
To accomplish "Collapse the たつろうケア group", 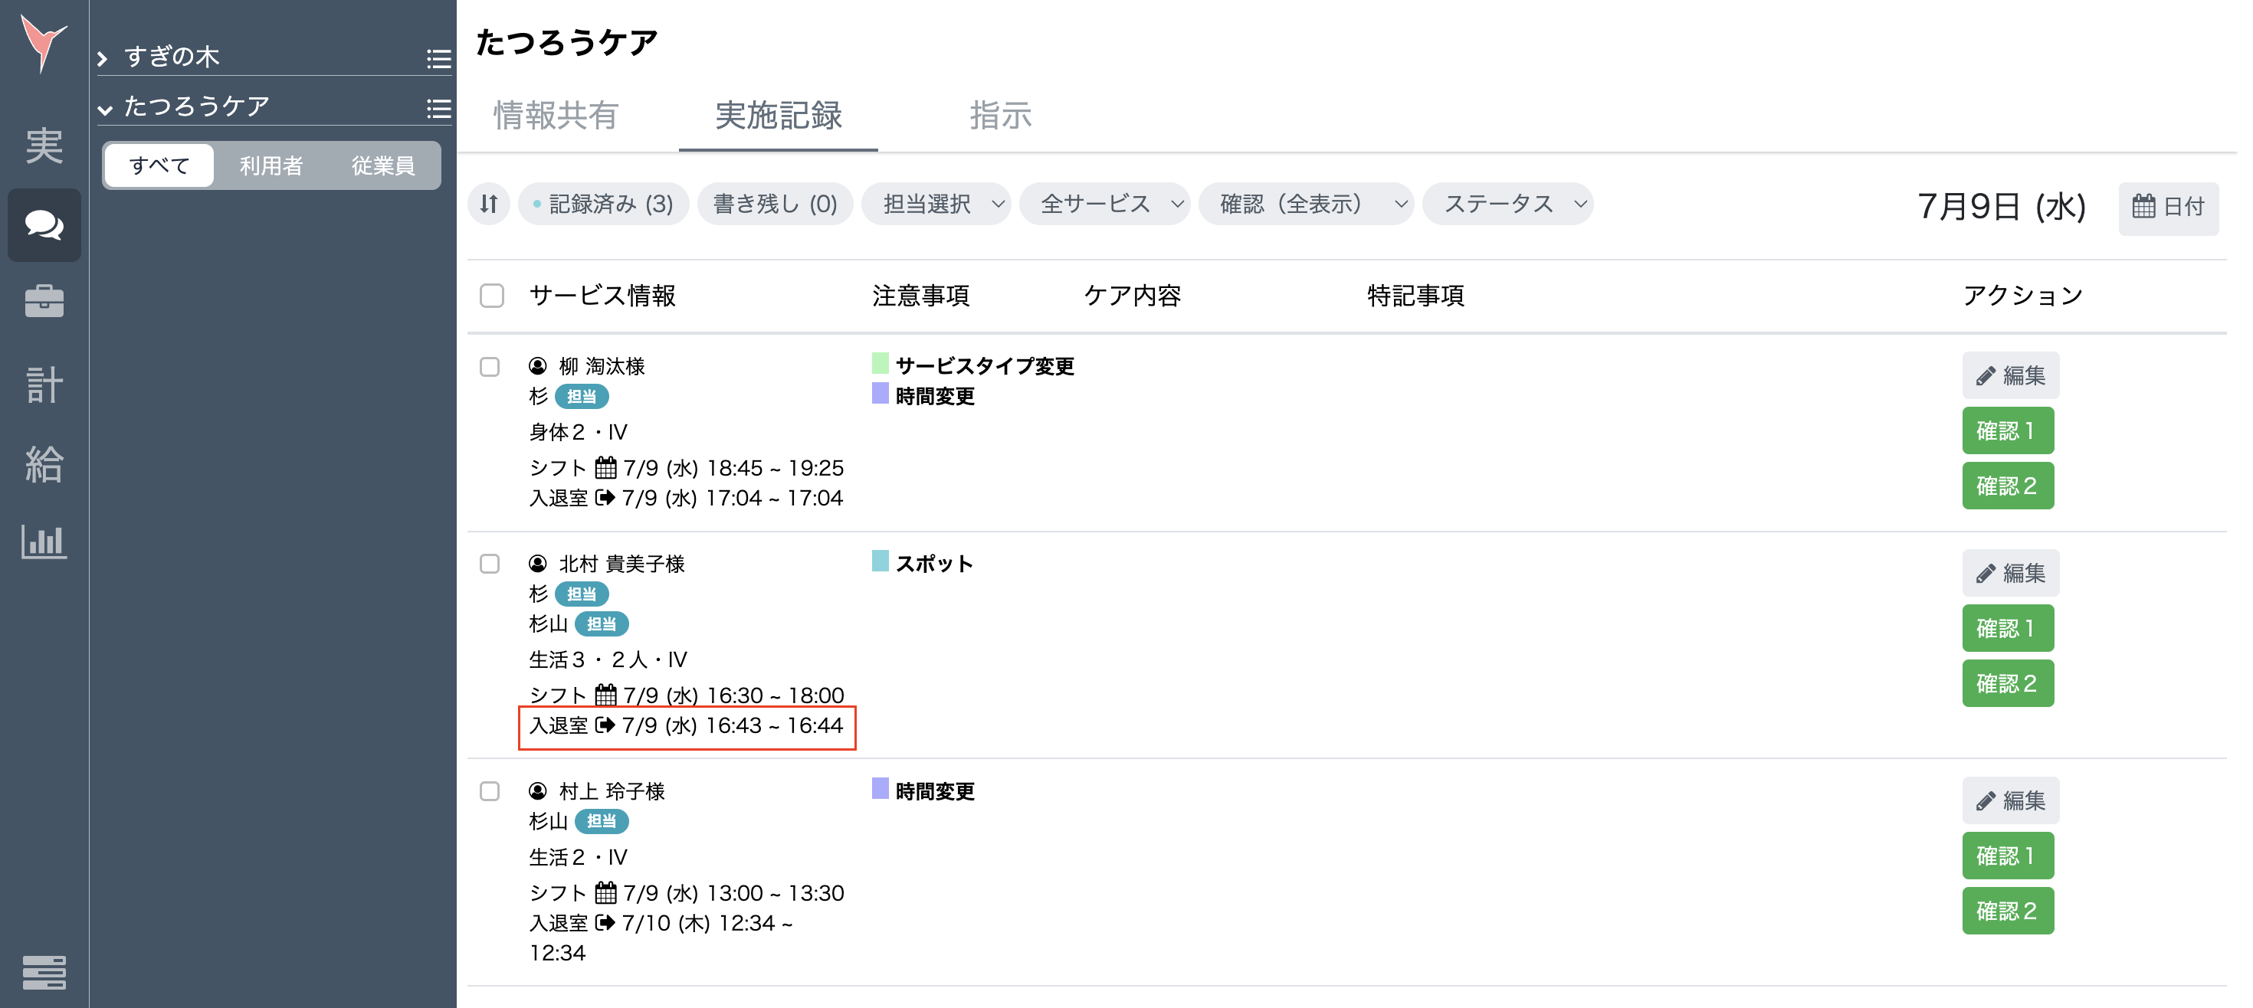I will tap(106, 109).
